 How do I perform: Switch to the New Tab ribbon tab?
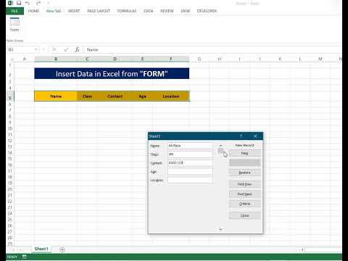point(54,11)
